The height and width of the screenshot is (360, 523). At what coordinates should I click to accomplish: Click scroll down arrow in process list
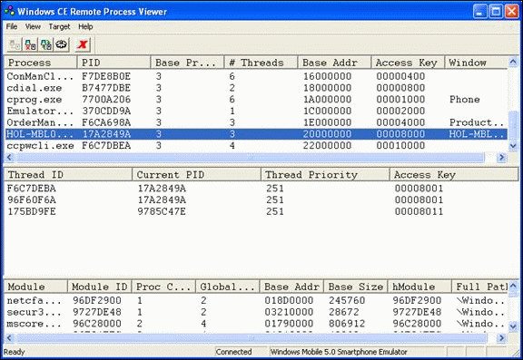pos(513,146)
